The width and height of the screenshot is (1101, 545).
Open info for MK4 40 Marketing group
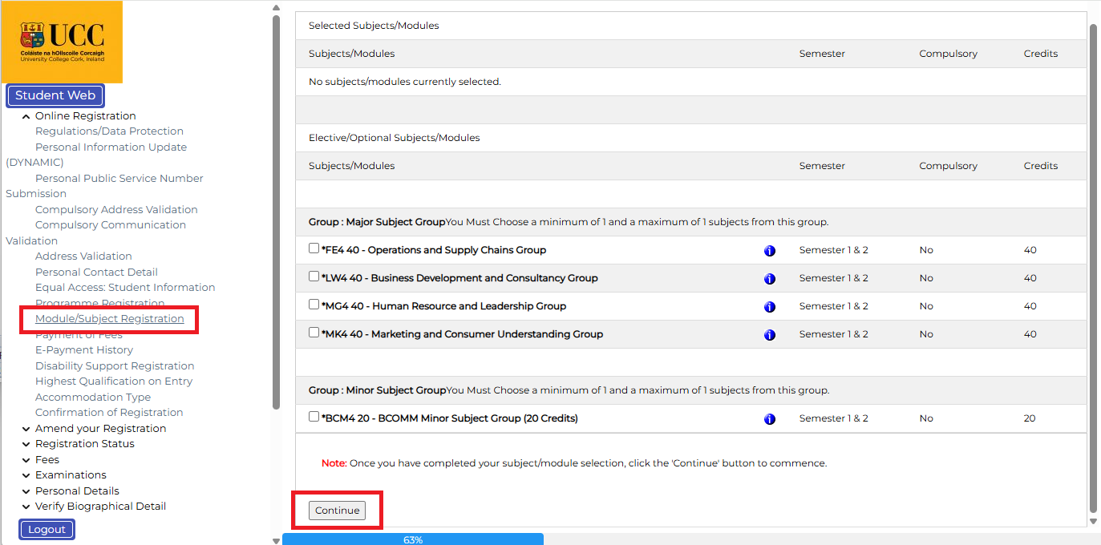[770, 335]
